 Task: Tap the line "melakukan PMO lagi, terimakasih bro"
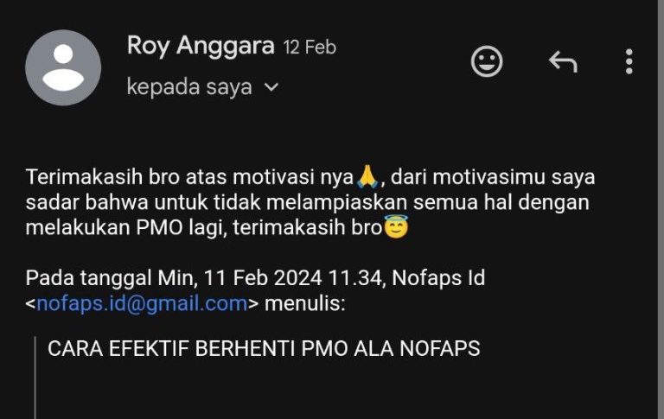click(204, 228)
